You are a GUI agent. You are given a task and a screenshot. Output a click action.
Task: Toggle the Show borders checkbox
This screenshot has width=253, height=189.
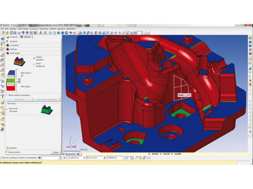7,152
